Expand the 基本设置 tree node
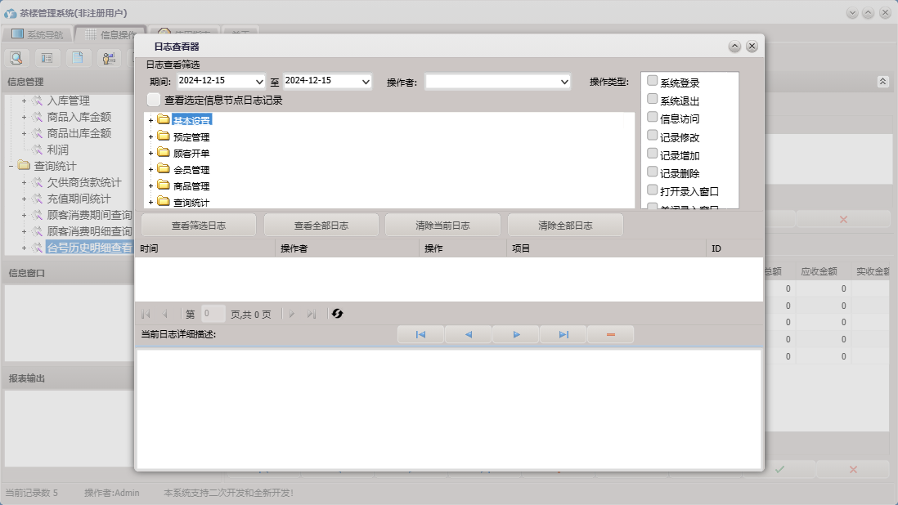 (x=150, y=120)
